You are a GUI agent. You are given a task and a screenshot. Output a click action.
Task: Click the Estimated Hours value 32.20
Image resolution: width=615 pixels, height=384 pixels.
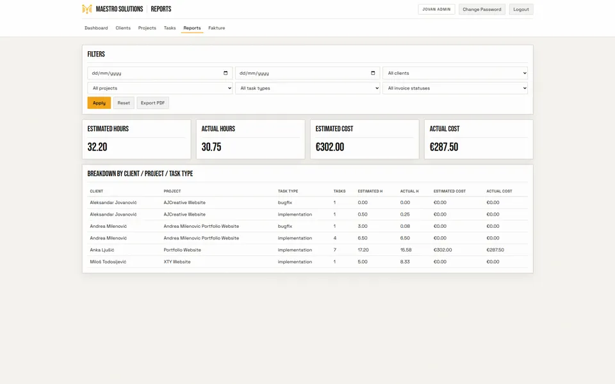97,147
